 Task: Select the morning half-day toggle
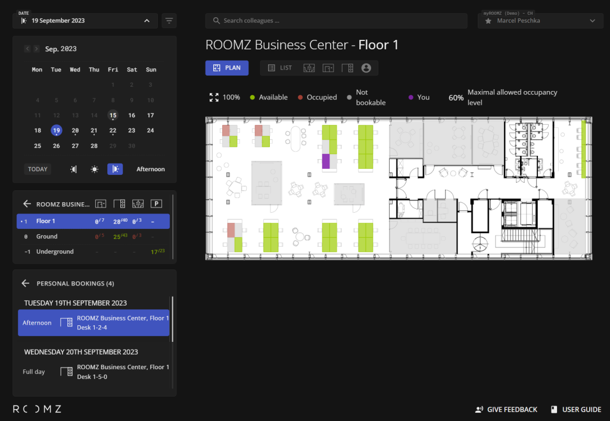73,169
